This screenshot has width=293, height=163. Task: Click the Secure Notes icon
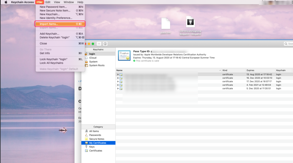(86, 139)
